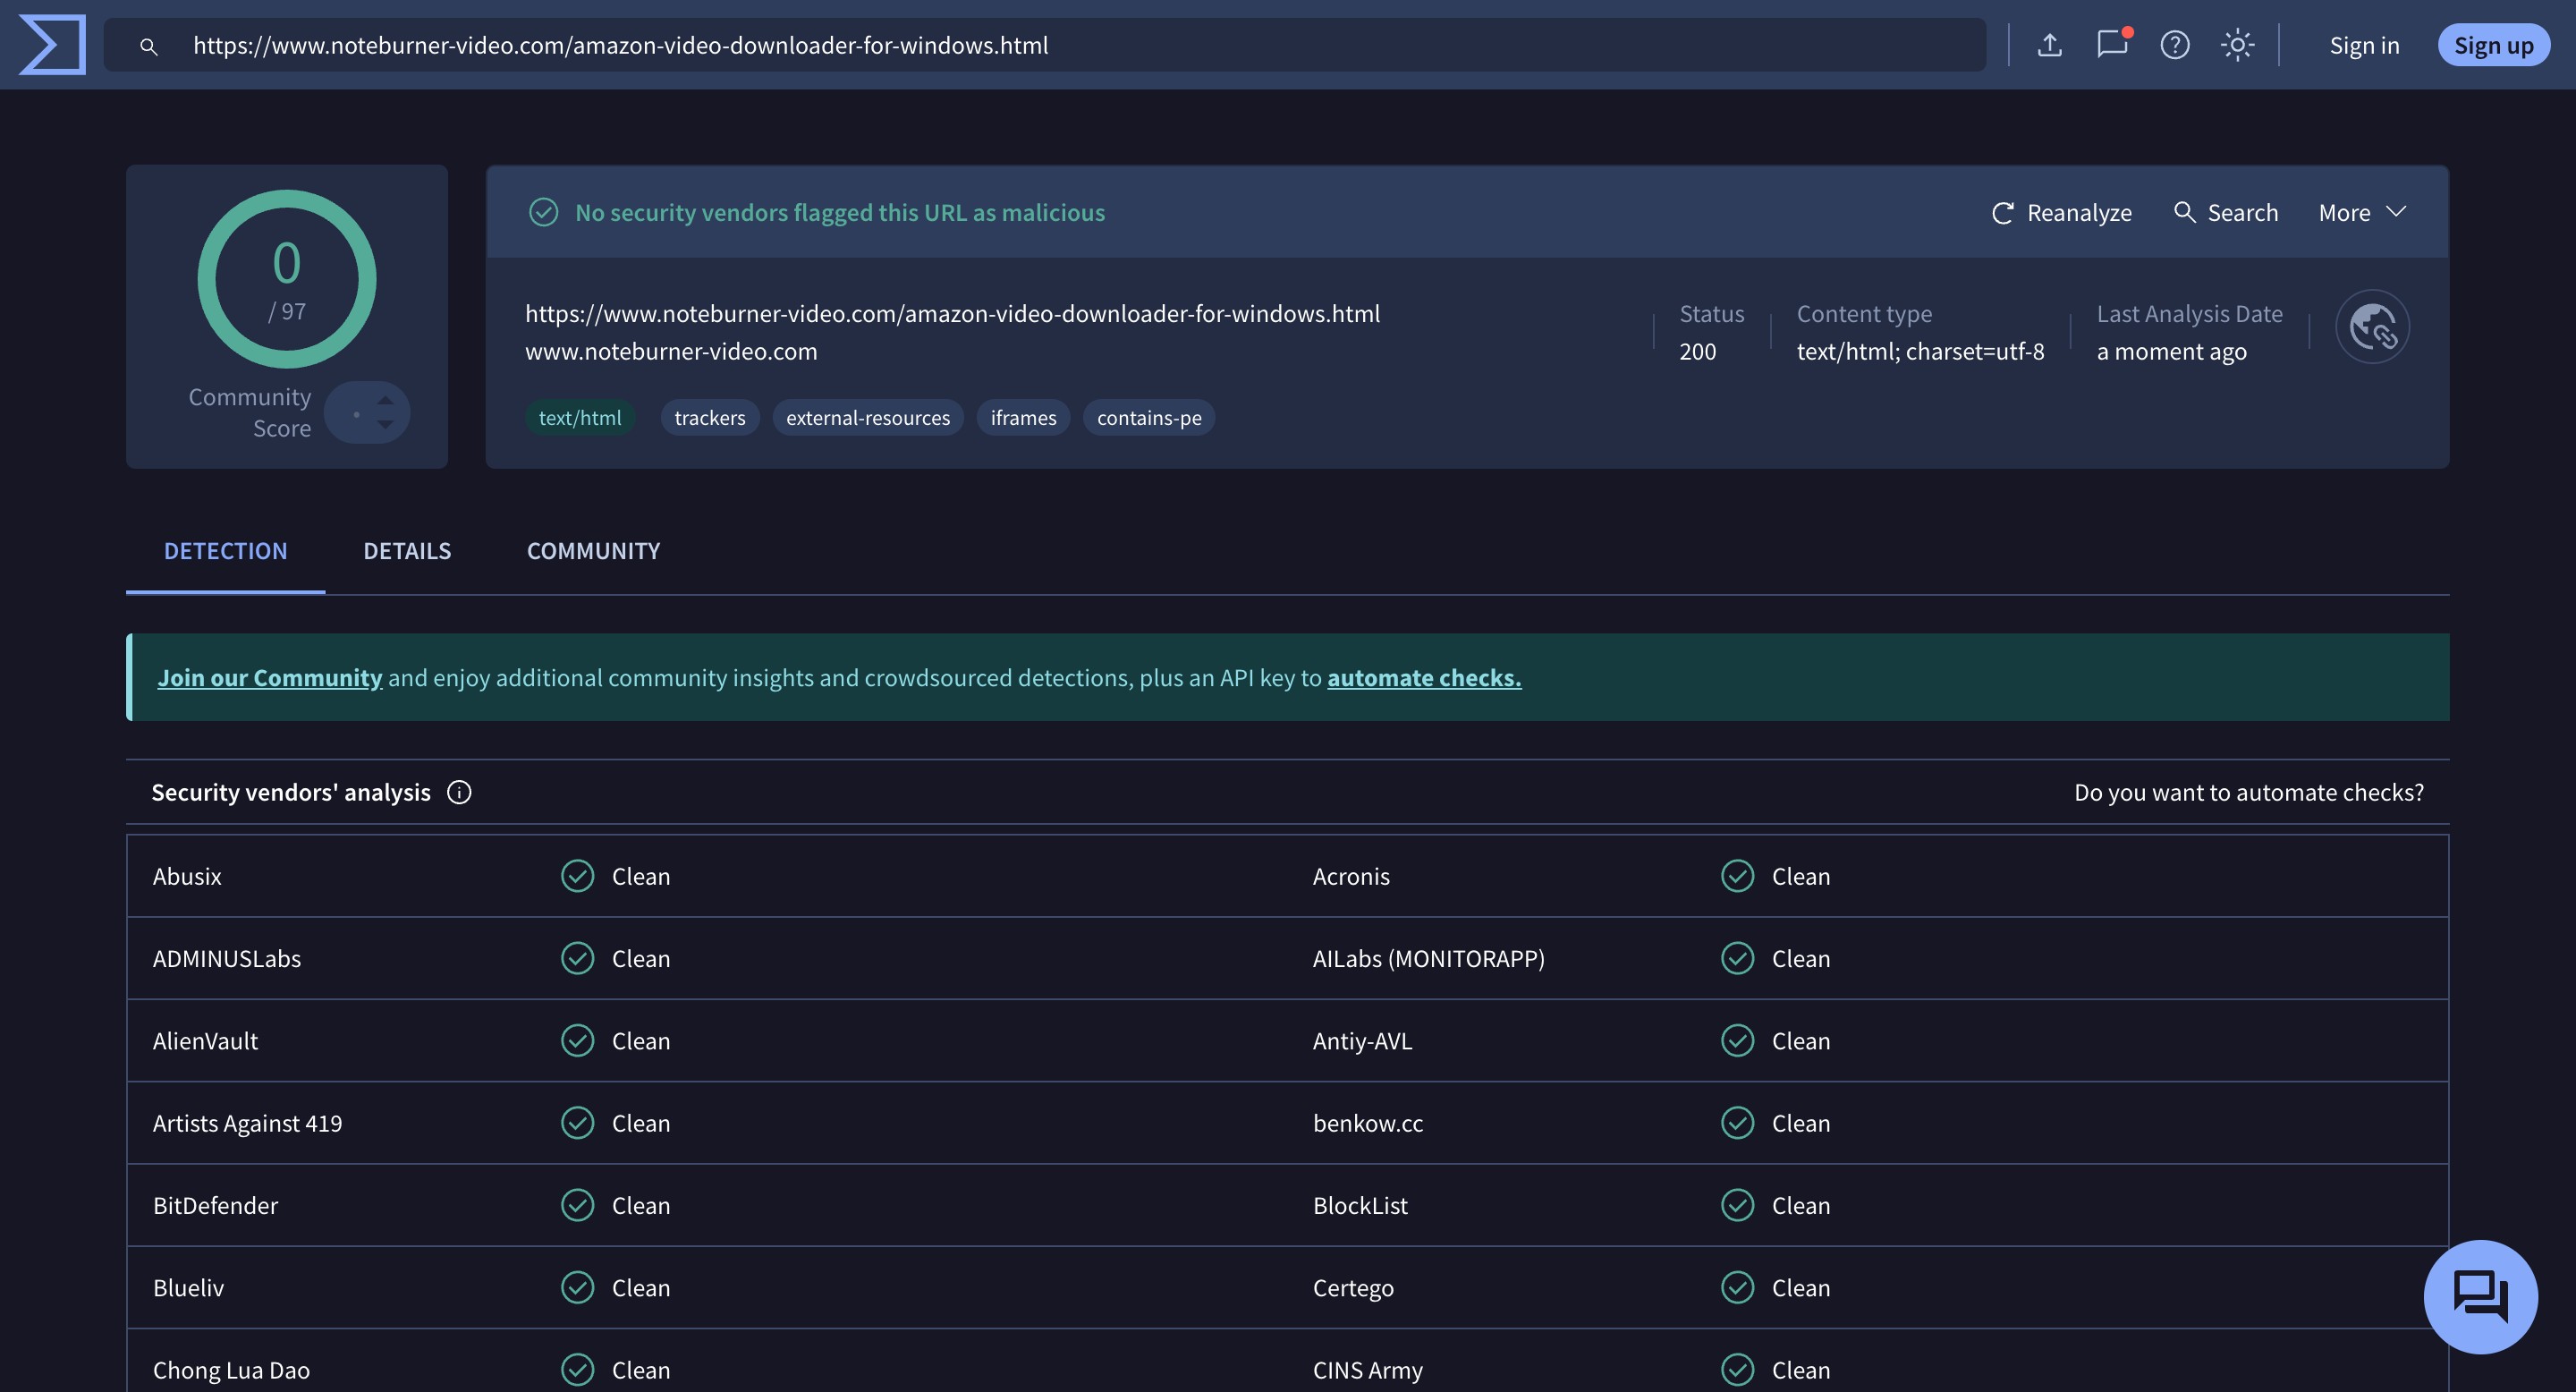Select the trackers tag

point(710,418)
